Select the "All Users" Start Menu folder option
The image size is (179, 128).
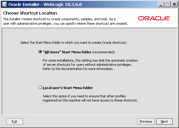40,52
